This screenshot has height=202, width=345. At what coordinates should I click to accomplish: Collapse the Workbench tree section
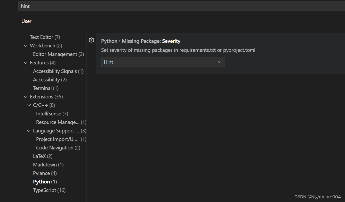click(x=26, y=46)
